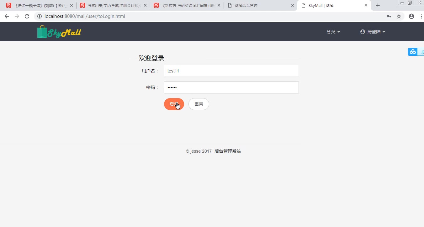Open the Chrome profile account icon
The height and width of the screenshot is (227, 424).
pos(411,16)
